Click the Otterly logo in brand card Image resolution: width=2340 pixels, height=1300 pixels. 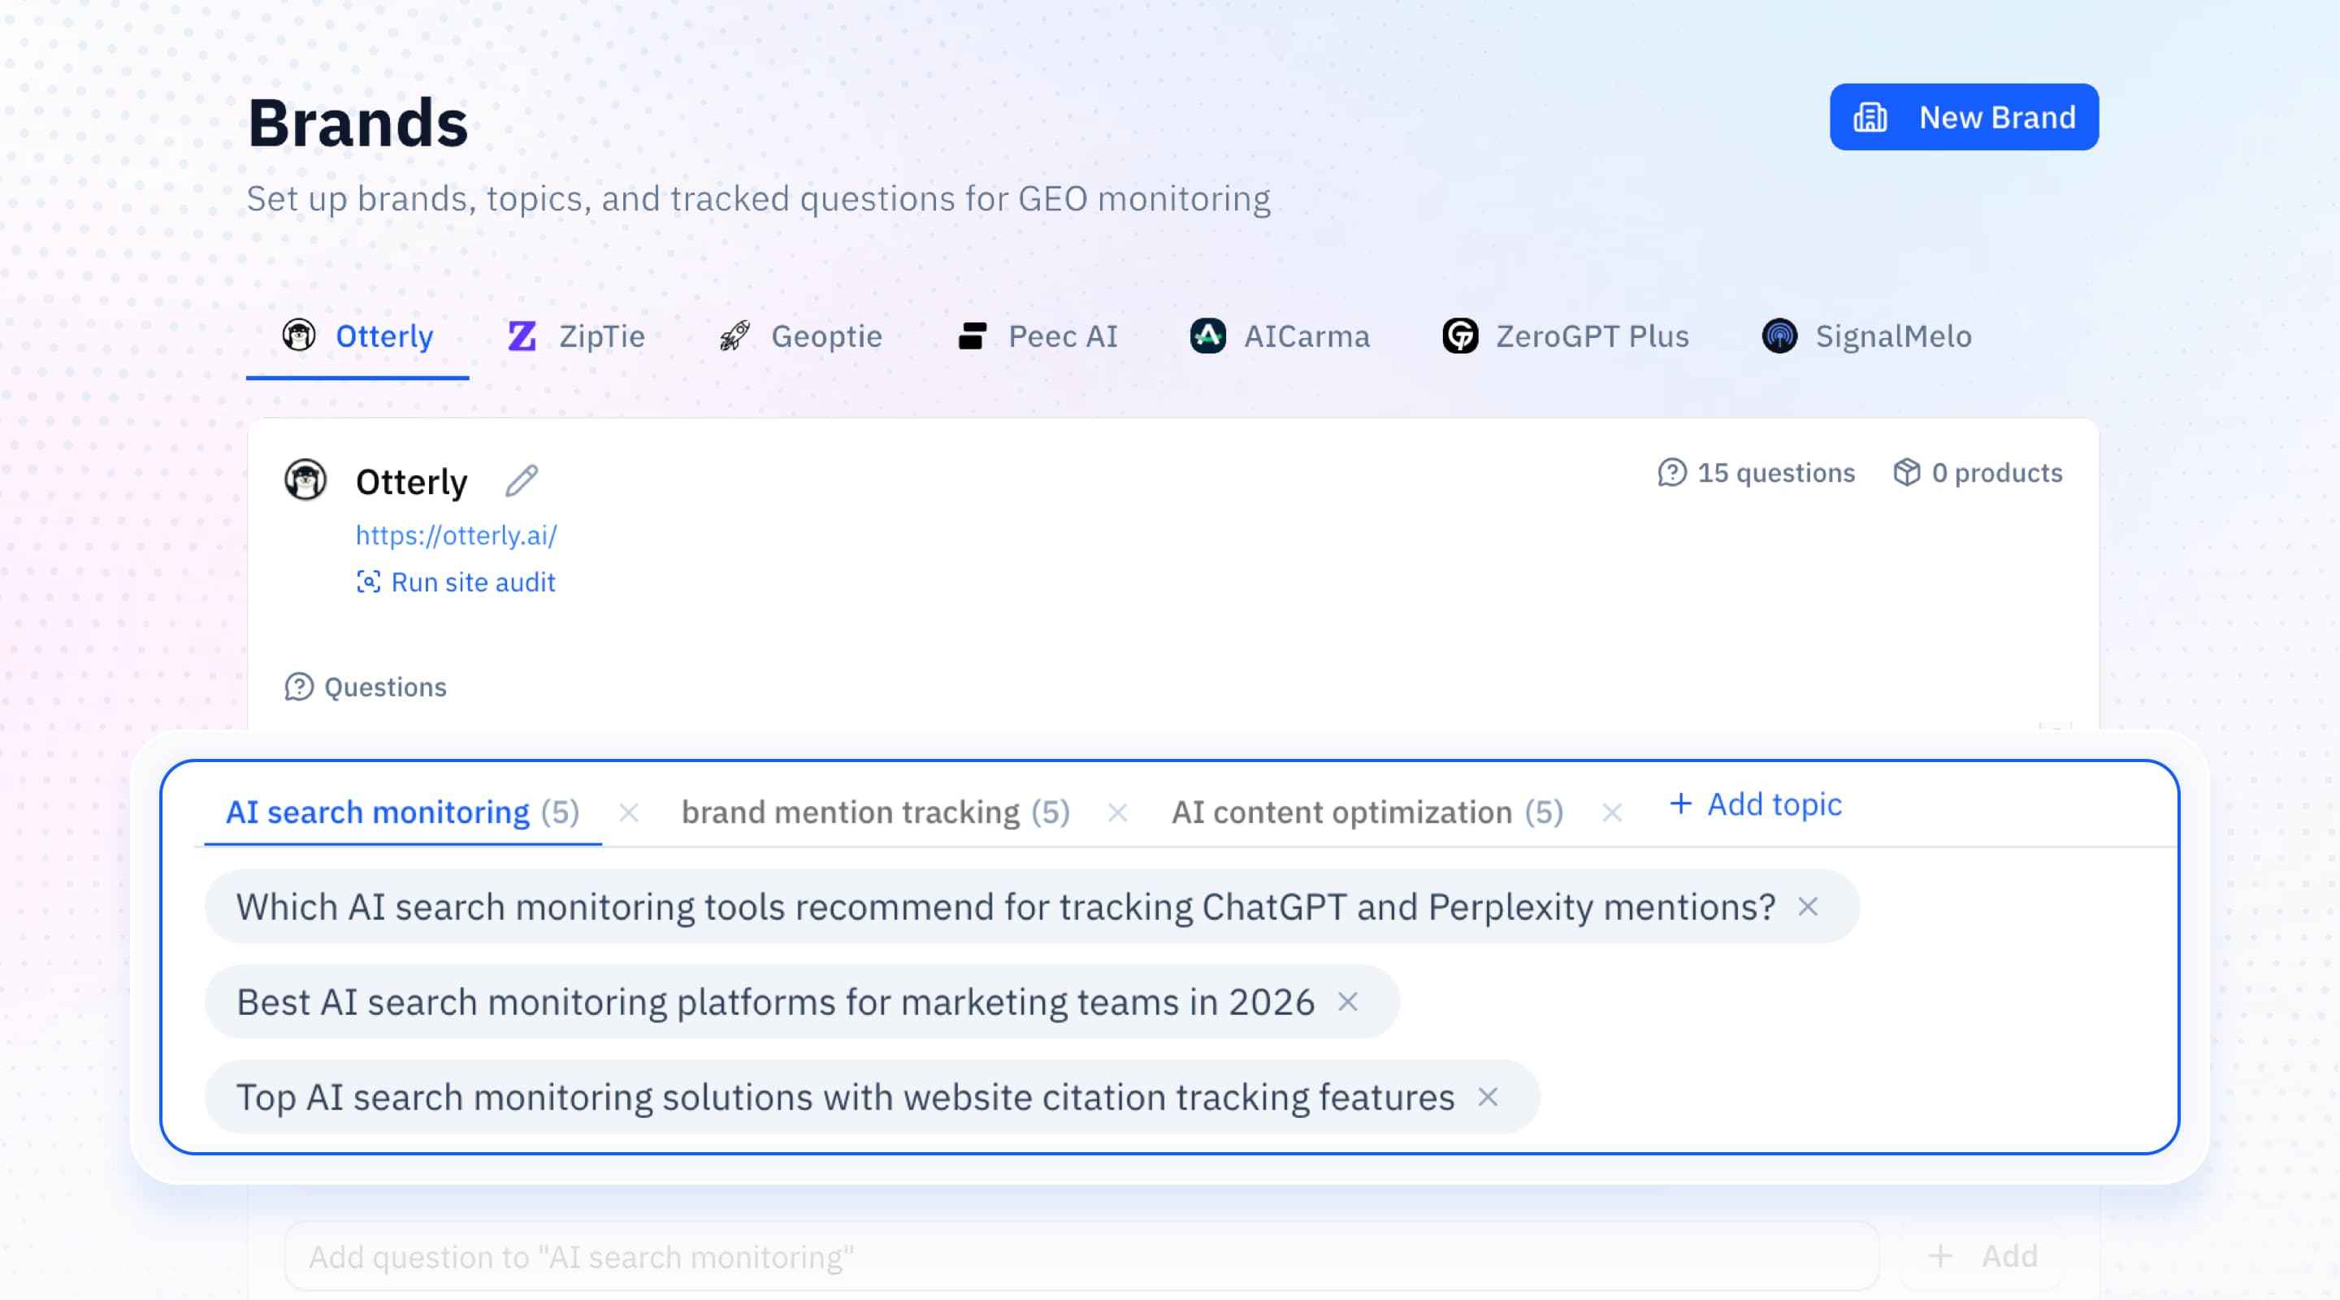[x=305, y=479]
